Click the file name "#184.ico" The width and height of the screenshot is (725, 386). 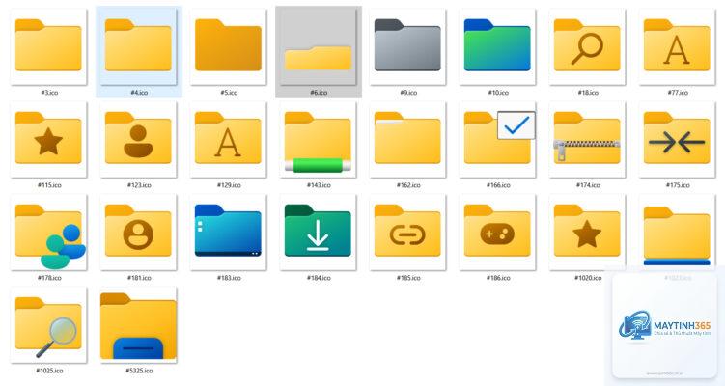pos(319,278)
